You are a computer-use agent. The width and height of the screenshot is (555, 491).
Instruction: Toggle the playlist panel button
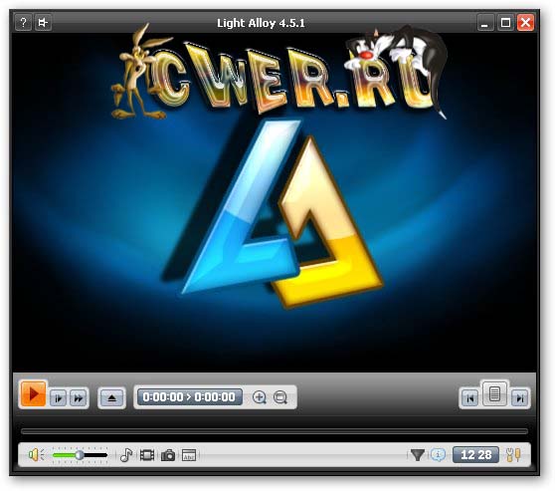[494, 393]
